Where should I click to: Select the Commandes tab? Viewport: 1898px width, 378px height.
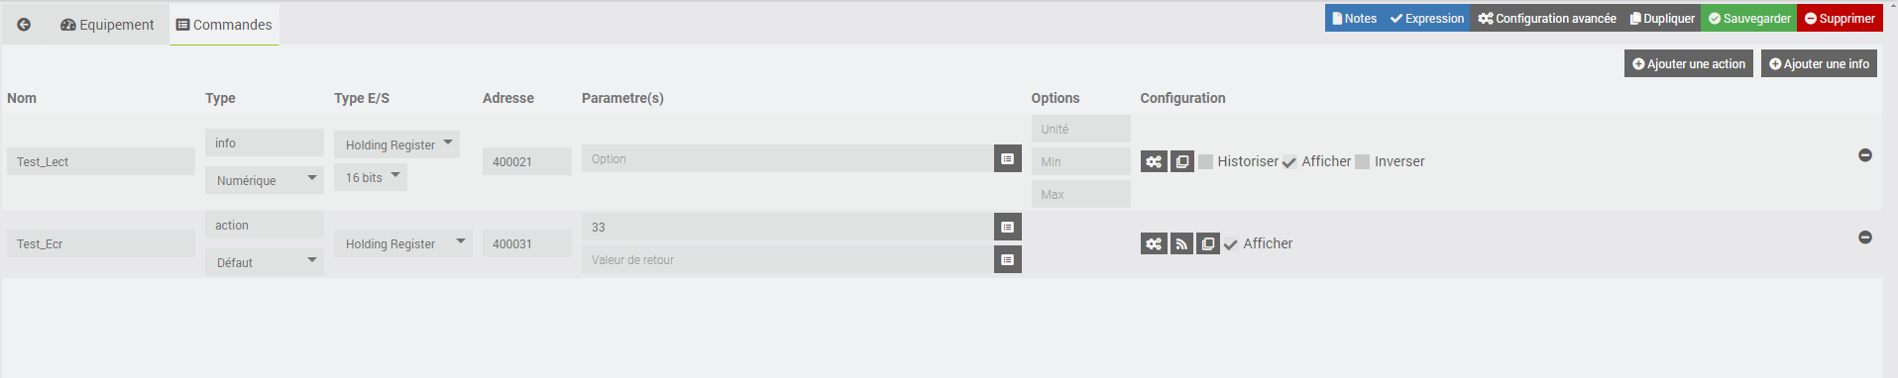click(x=224, y=25)
